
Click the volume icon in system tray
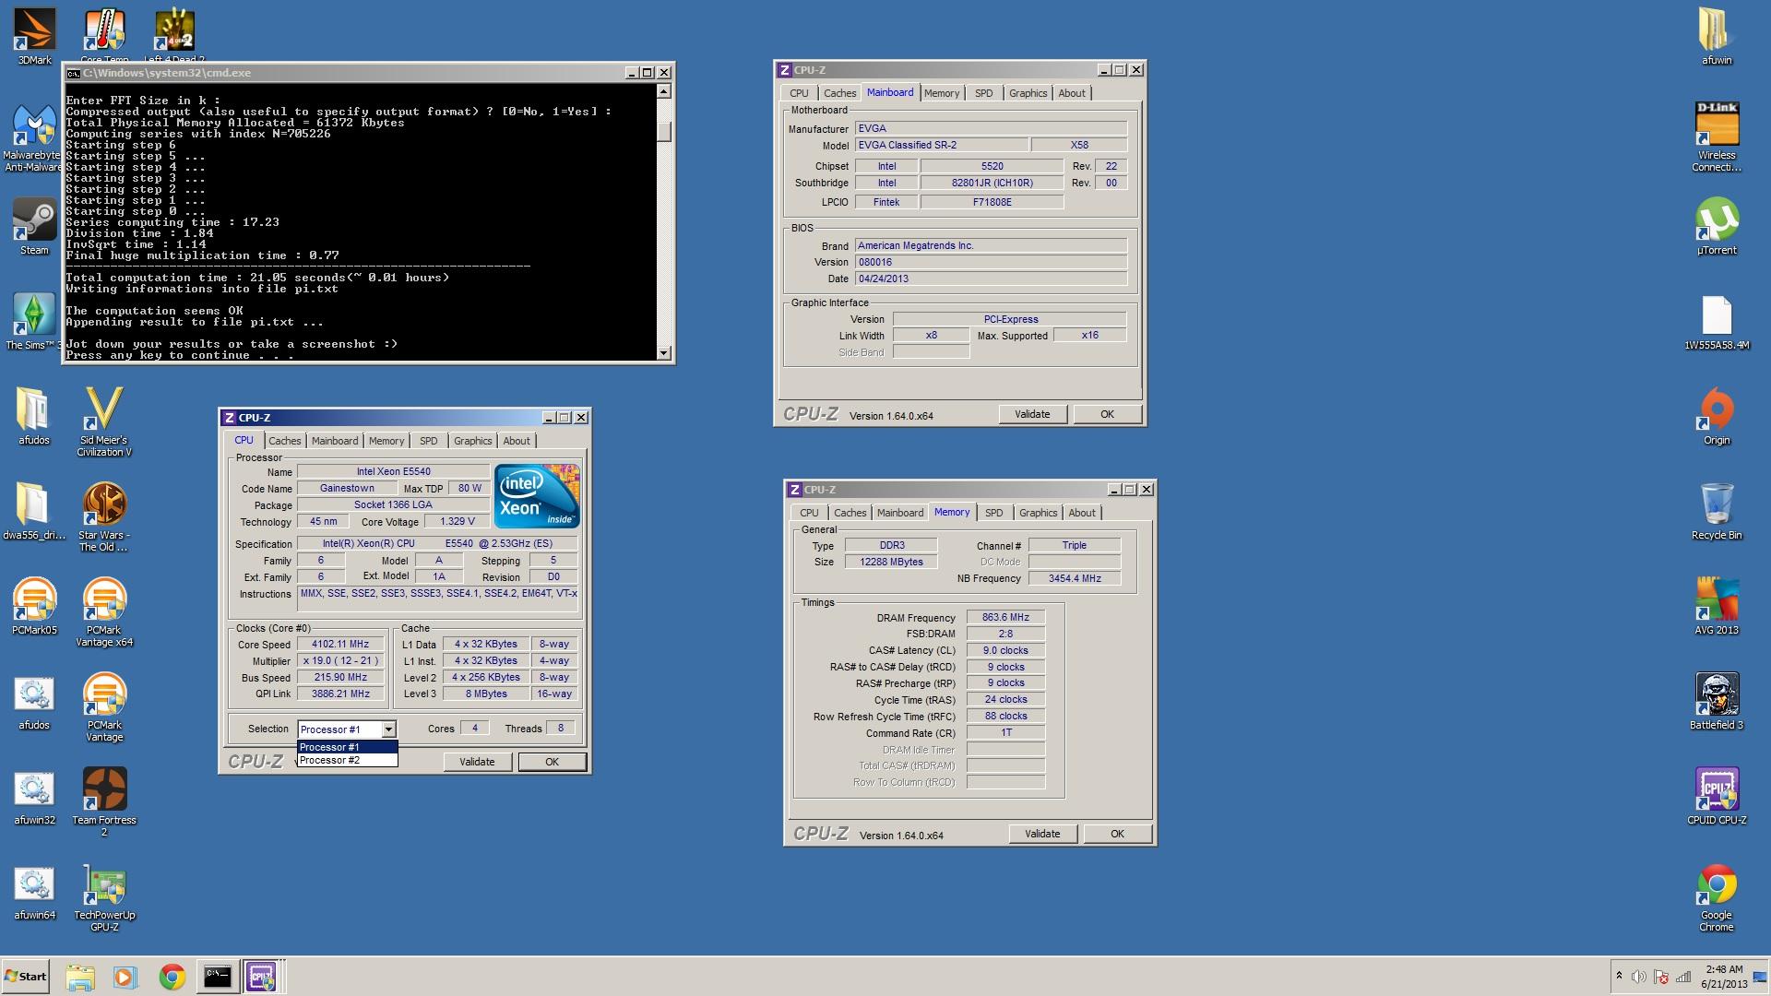pos(1639,977)
